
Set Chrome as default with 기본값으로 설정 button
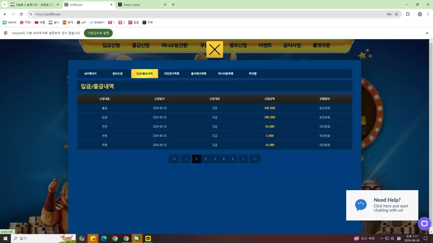[x=98, y=33]
